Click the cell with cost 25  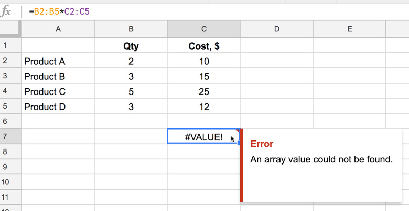[203, 91]
